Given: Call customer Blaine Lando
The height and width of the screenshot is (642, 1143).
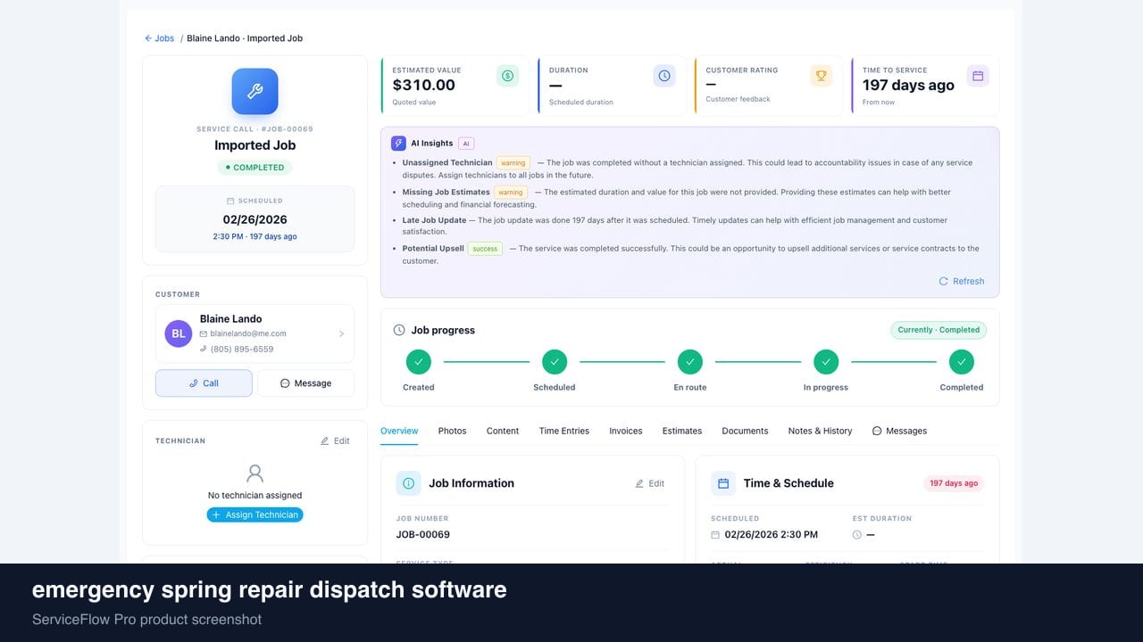Looking at the screenshot, I should click(204, 383).
